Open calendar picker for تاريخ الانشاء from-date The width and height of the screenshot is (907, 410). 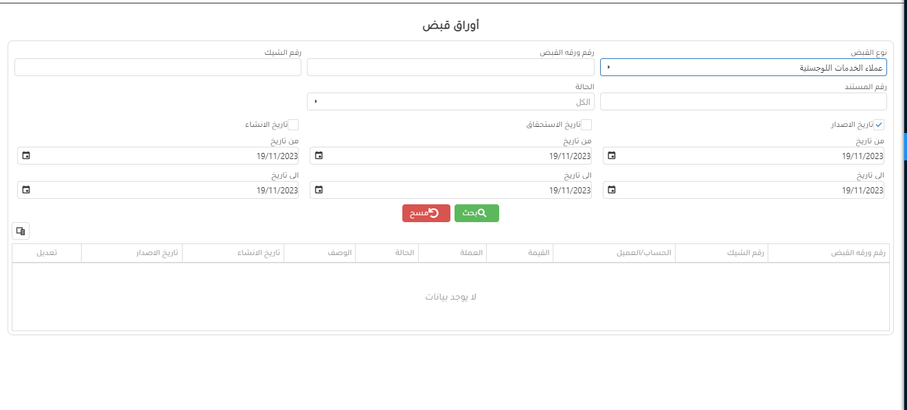tap(26, 156)
